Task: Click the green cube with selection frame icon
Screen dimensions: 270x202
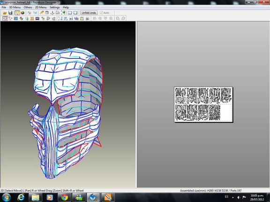Action: point(63,13)
